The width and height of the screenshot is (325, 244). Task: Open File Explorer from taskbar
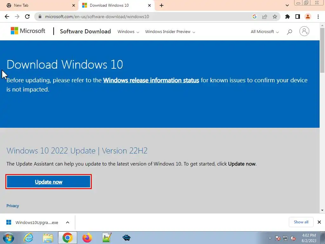pyautogui.click(x=48, y=238)
